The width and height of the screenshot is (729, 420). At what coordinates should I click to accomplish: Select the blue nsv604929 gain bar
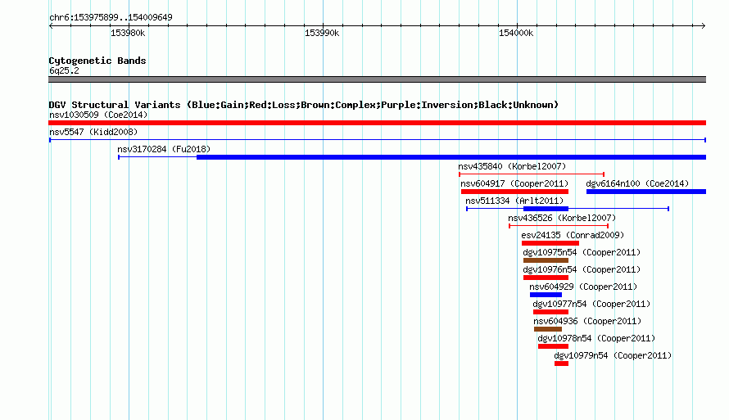tap(546, 295)
